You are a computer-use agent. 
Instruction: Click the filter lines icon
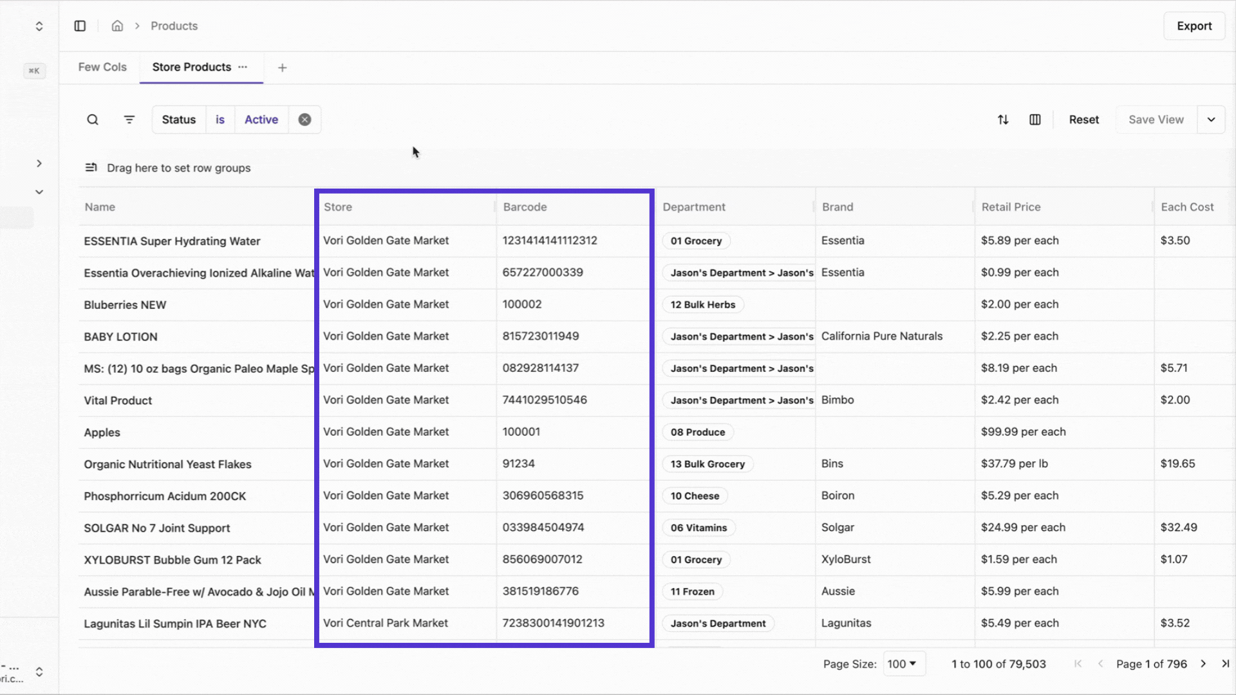click(129, 120)
